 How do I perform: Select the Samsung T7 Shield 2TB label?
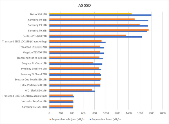(x=34, y=74)
